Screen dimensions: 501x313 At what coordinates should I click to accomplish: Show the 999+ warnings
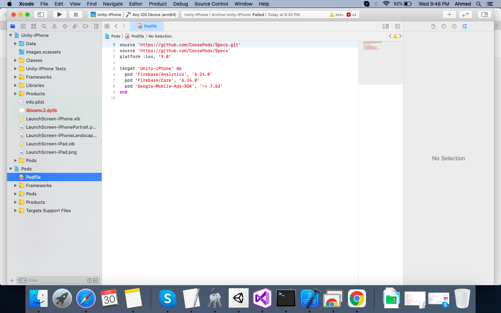[336, 15]
